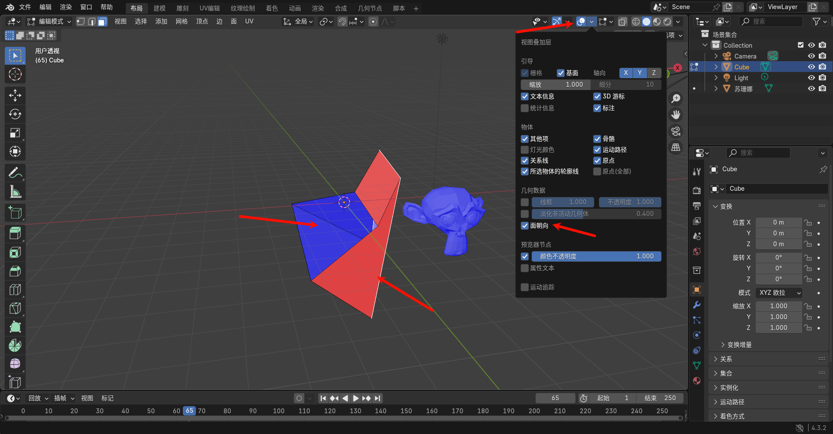Select the Annotate pencil tool
The image size is (833, 434).
point(15,173)
